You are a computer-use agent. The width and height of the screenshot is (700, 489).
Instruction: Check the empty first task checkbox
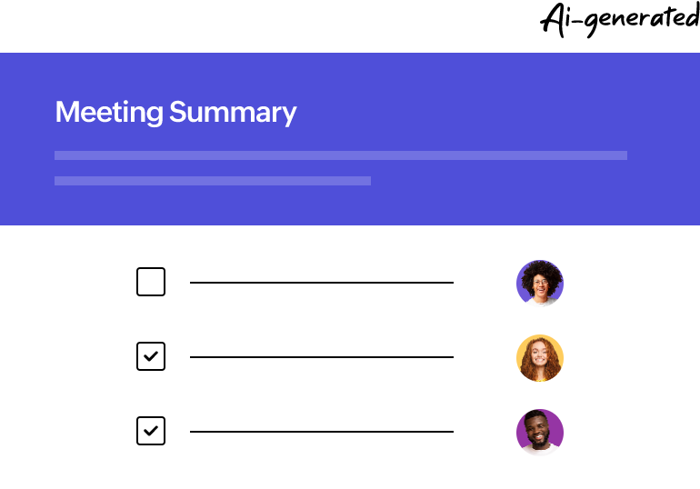[x=151, y=282]
